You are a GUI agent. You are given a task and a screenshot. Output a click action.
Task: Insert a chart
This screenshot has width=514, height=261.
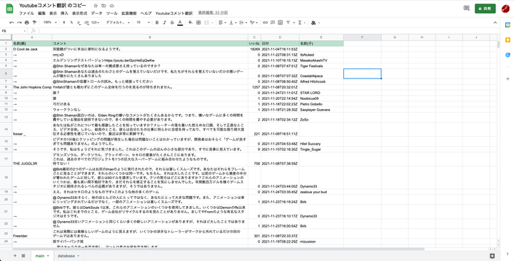point(281,23)
